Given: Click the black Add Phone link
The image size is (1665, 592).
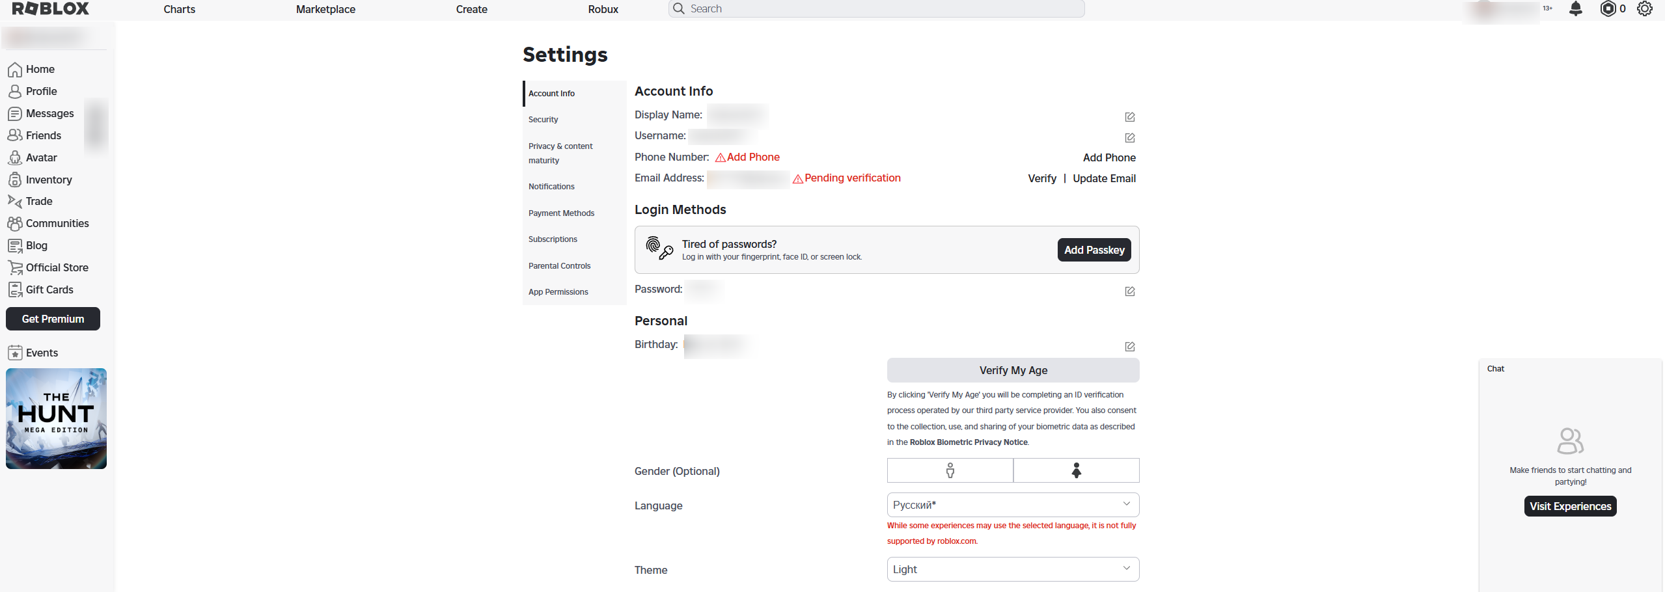Looking at the screenshot, I should pos(1109,157).
